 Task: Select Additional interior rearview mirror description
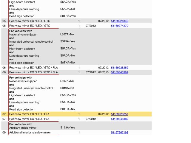pyautogui.click(x=30, y=133)
